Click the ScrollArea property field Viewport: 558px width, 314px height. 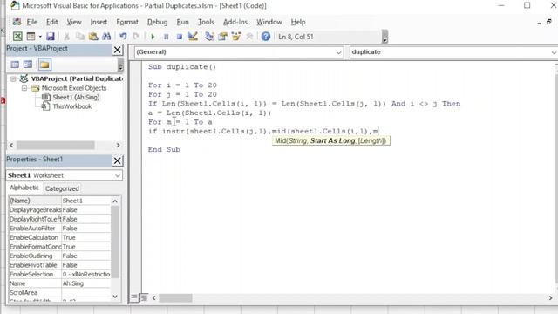coord(85,293)
